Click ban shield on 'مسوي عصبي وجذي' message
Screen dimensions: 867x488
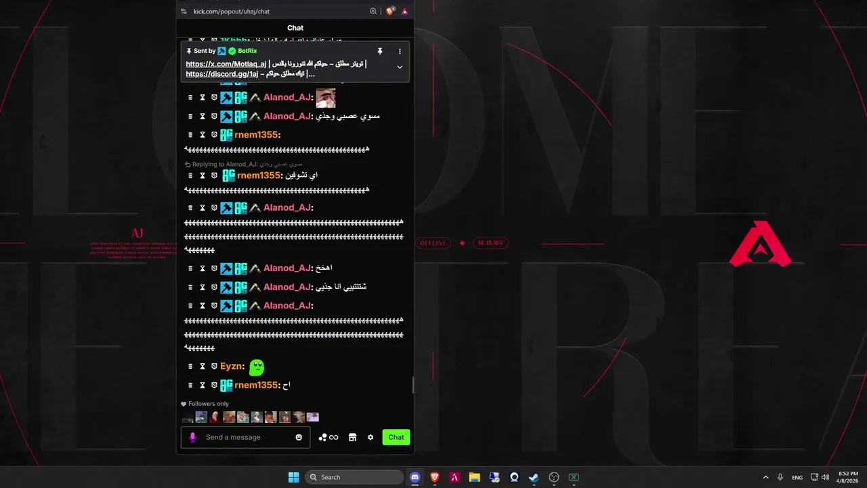coord(214,117)
